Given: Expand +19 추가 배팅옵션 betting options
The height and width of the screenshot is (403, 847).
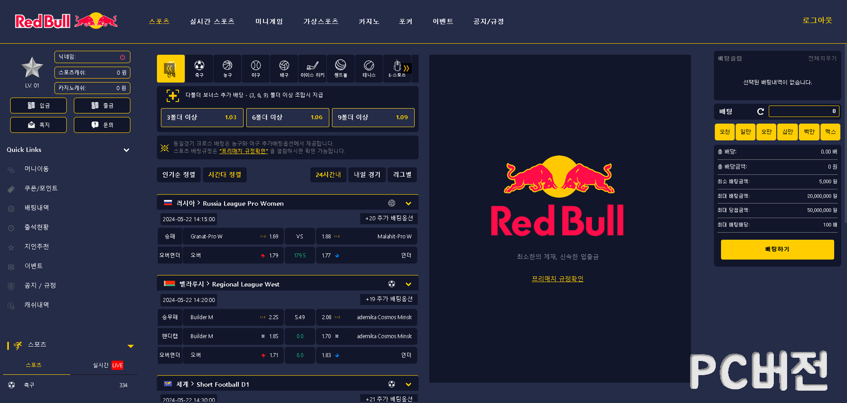Looking at the screenshot, I should [389, 299].
